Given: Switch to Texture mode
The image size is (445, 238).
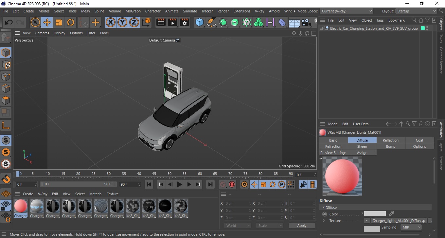Looking at the screenshot, I should (x=6, y=65).
